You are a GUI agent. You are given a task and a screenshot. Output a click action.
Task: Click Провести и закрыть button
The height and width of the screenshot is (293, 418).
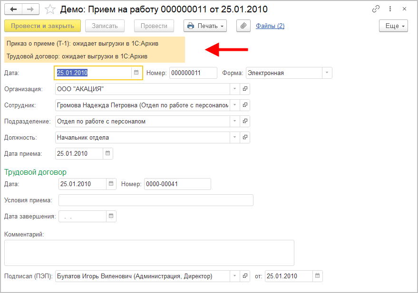click(42, 26)
